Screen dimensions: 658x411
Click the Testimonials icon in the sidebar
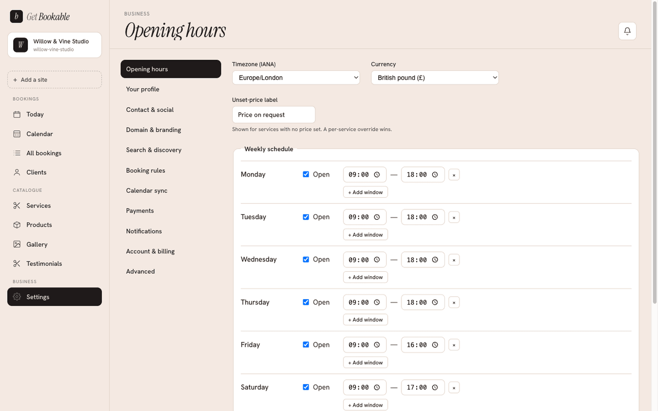pos(17,264)
